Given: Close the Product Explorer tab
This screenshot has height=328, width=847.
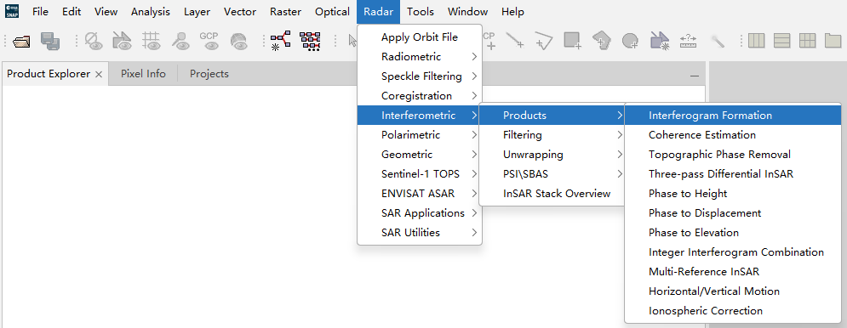Looking at the screenshot, I should pos(98,75).
